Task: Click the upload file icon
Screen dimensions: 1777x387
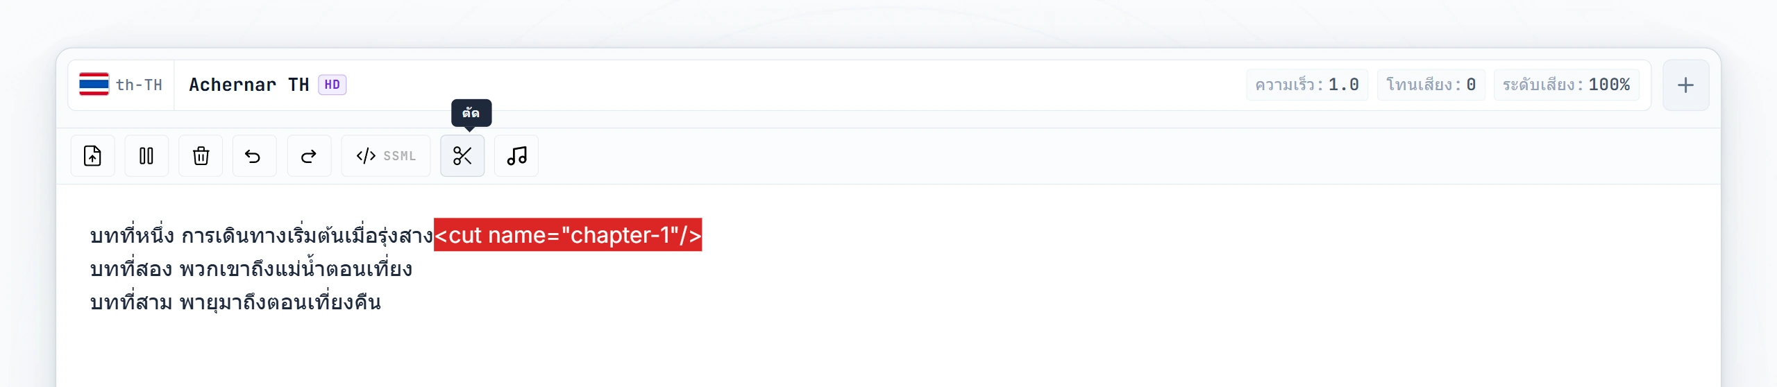Action: coord(92,156)
